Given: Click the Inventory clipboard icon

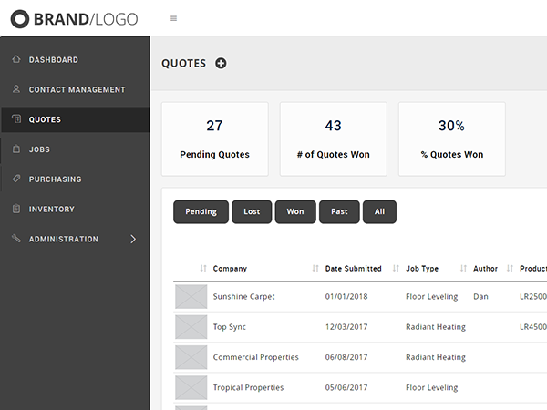Looking at the screenshot, I should (16, 210).
